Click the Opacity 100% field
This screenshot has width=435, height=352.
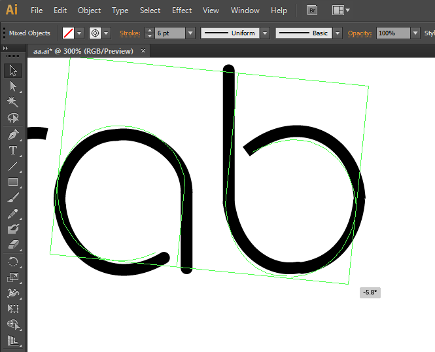point(393,33)
